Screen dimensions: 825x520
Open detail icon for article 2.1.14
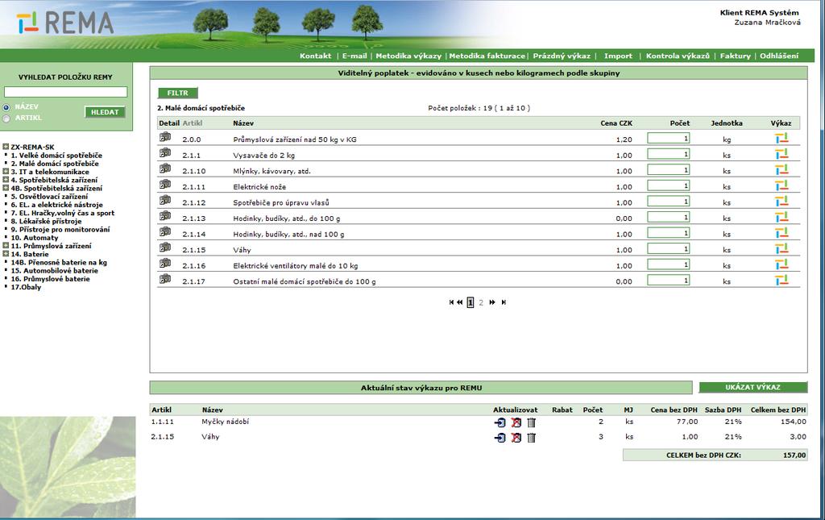click(165, 232)
